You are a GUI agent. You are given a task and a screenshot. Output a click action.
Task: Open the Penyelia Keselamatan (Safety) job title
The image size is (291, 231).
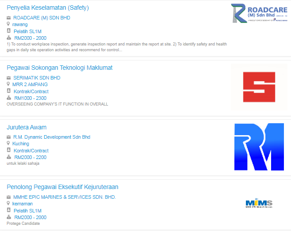48,8
